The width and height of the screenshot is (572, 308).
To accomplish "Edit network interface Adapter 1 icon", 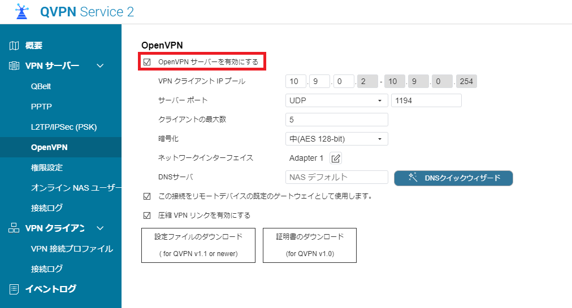I will pos(336,159).
